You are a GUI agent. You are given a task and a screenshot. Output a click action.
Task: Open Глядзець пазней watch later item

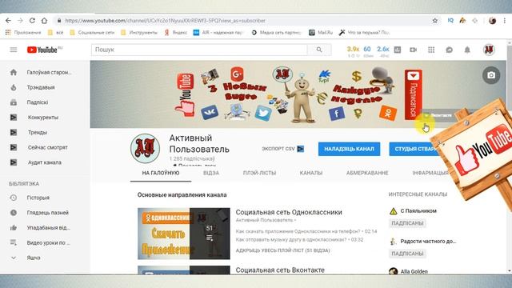tap(45, 213)
